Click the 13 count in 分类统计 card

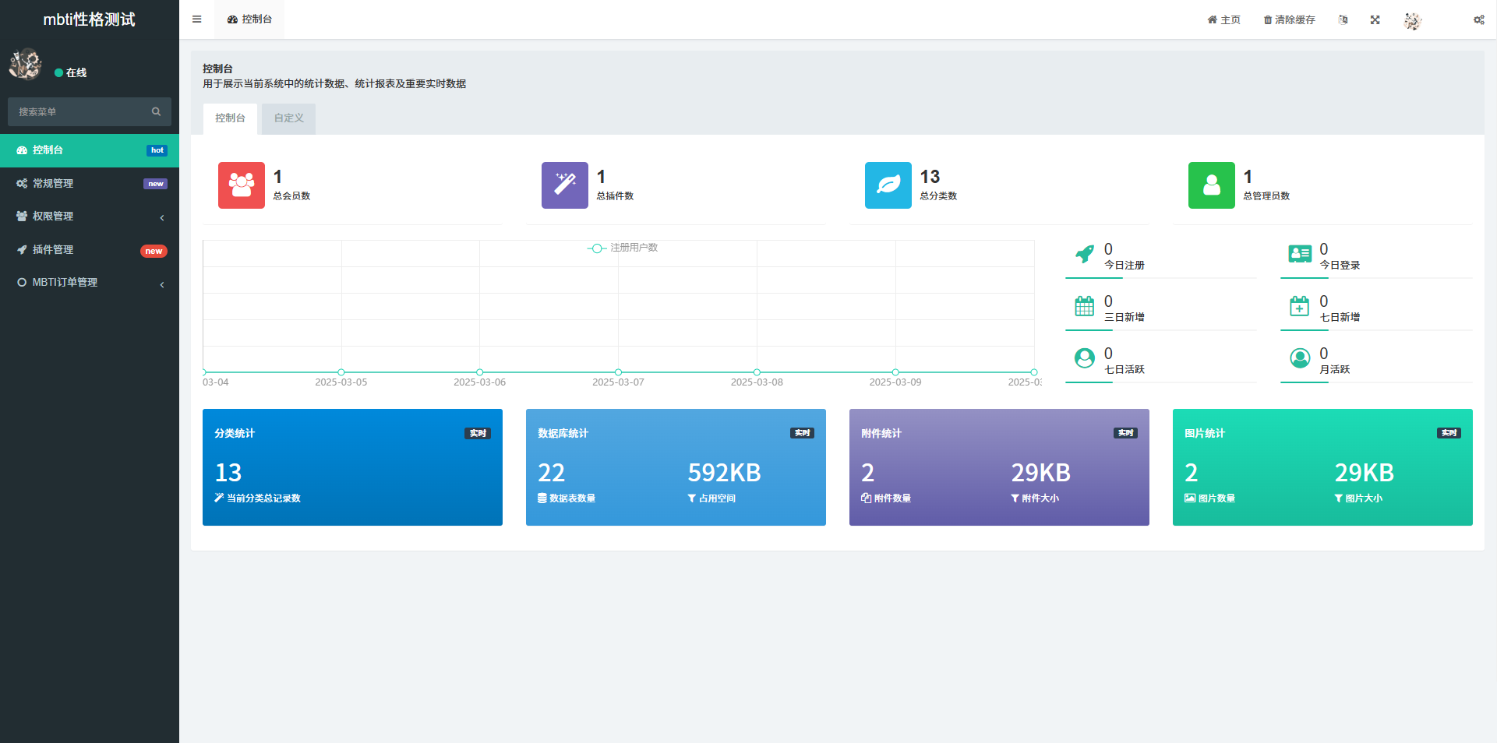coord(228,473)
